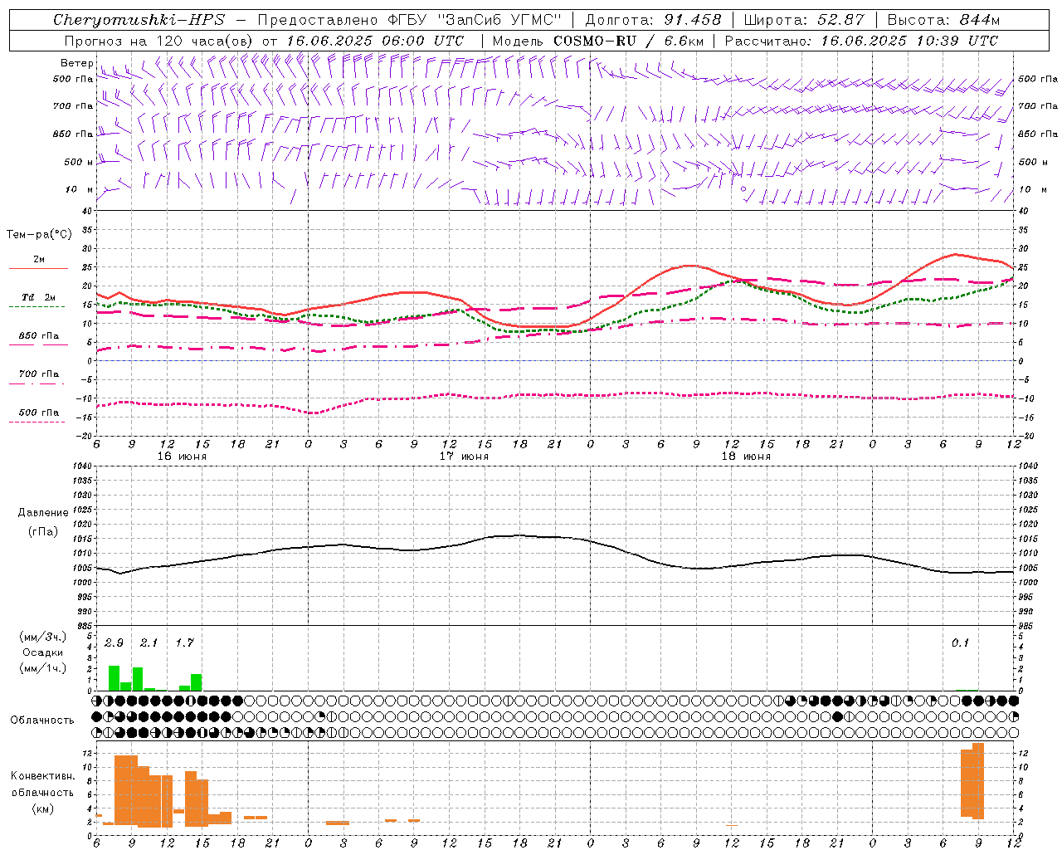
Task: Click the solid red line sample under 2м
Action: [x=38, y=269]
